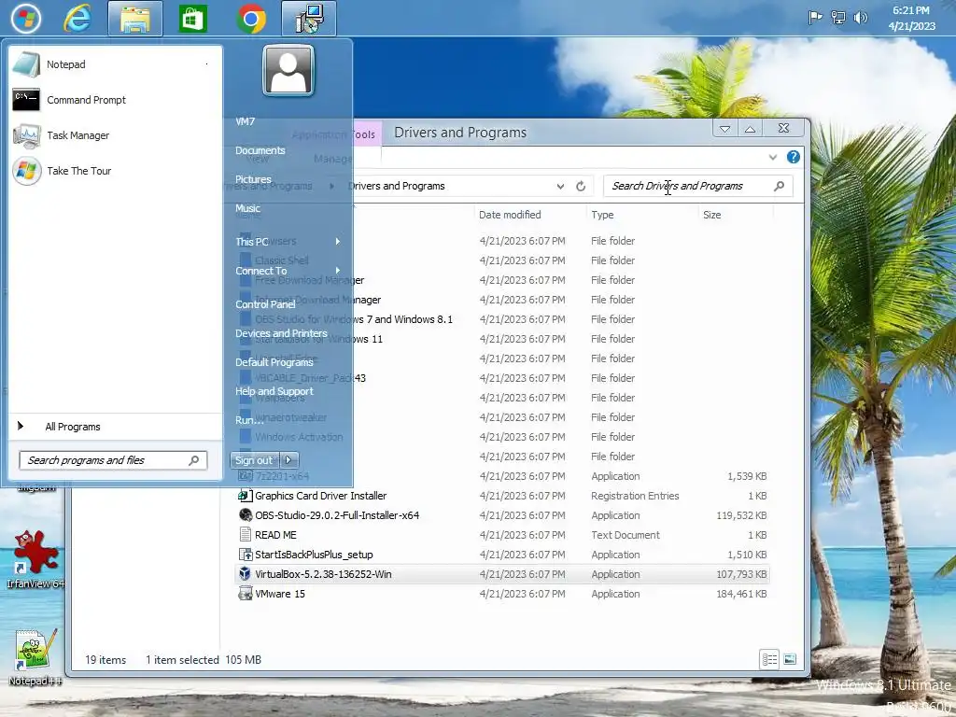Click the Start orb button
956x717 pixels.
26,19
